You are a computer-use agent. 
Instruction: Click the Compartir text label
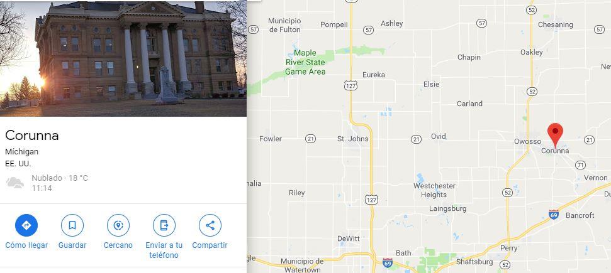click(210, 245)
